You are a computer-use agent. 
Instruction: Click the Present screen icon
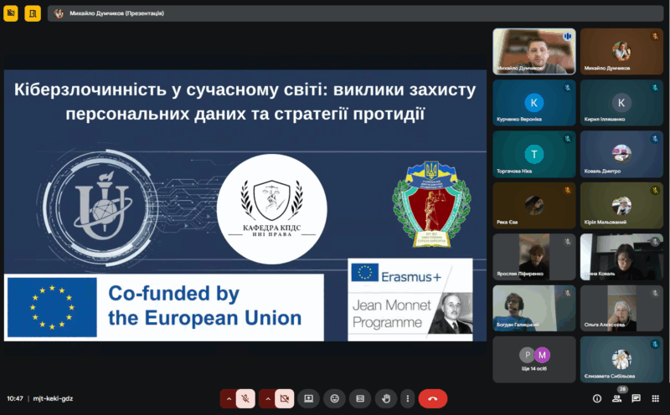[x=309, y=399]
